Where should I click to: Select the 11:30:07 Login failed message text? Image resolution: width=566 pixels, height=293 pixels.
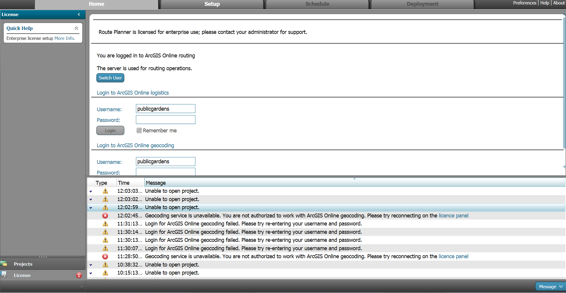[253, 248]
